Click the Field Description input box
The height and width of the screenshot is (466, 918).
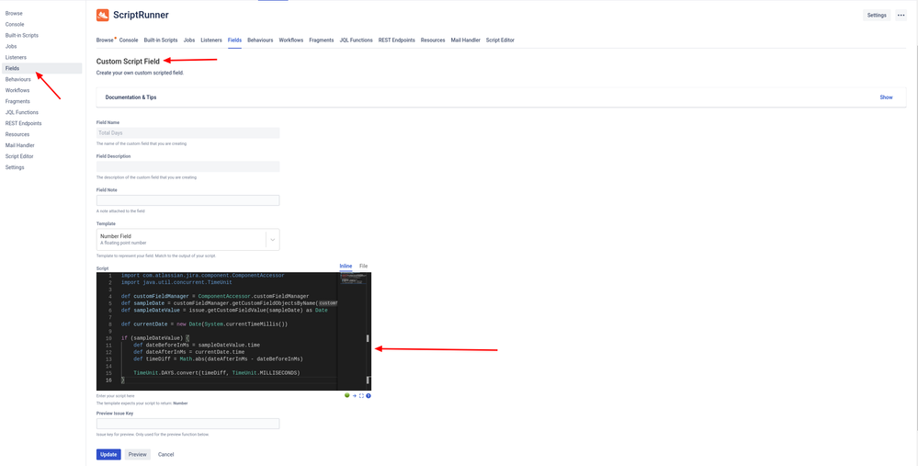pyautogui.click(x=188, y=167)
